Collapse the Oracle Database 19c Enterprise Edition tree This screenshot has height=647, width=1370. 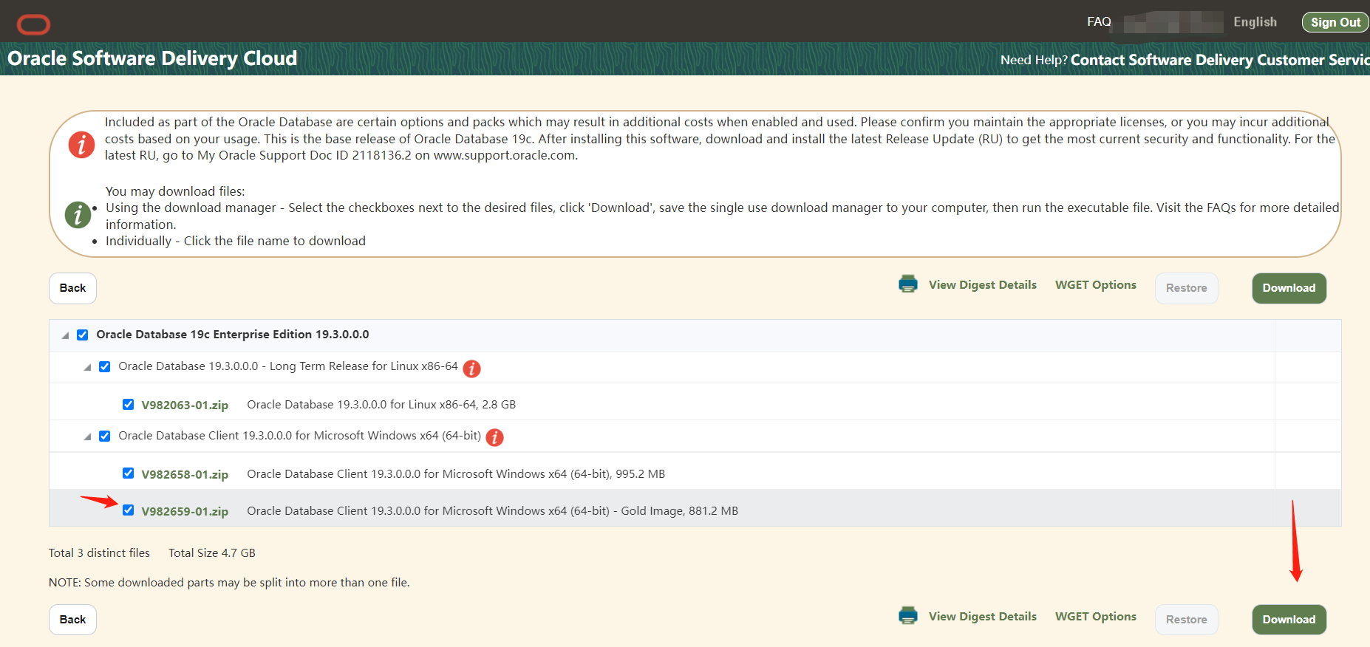[x=65, y=335]
